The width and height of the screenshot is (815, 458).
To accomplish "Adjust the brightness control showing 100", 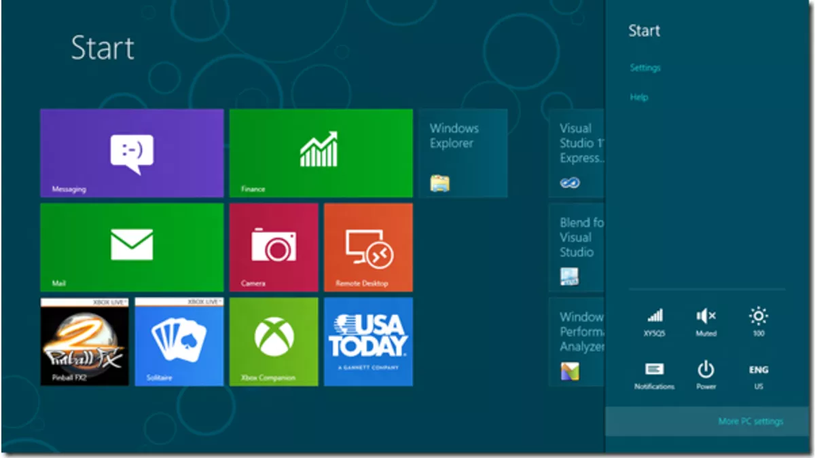I will (758, 322).
